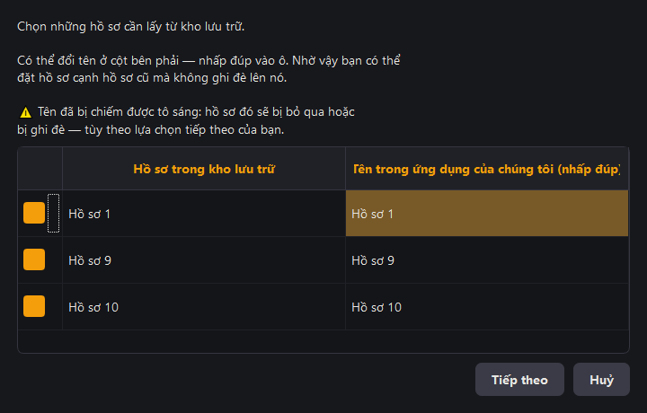Uncheck the Hồ sơ 9 checkbox
The height and width of the screenshot is (413, 647).
click(x=34, y=259)
